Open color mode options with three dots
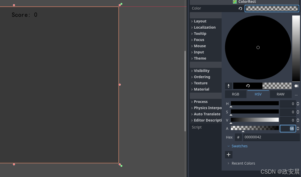The height and width of the screenshot is (177, 301). (x=296, y=94)
